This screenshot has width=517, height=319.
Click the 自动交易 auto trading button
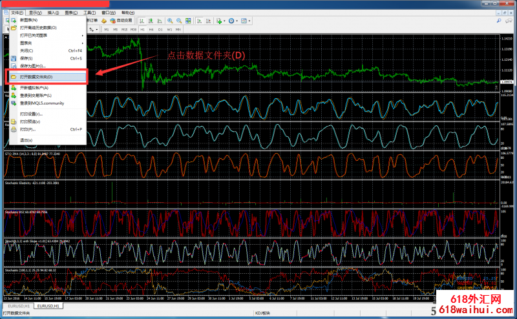coord(121,21)
